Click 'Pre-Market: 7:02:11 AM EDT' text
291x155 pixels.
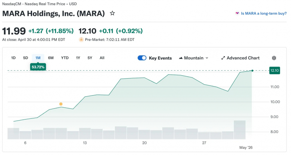[110, 39]
